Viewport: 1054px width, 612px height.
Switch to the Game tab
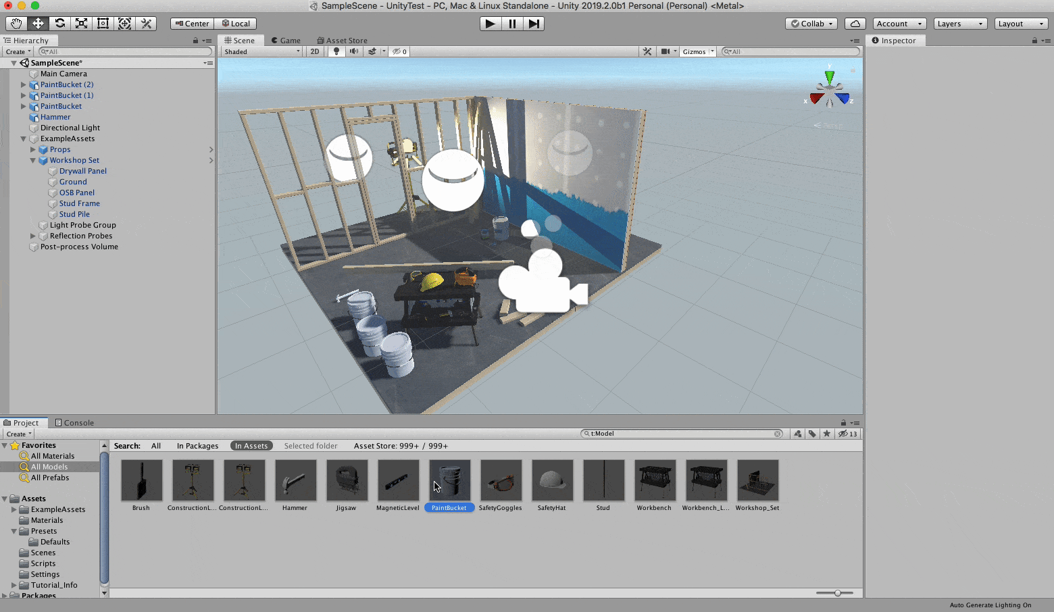(286, 40)
